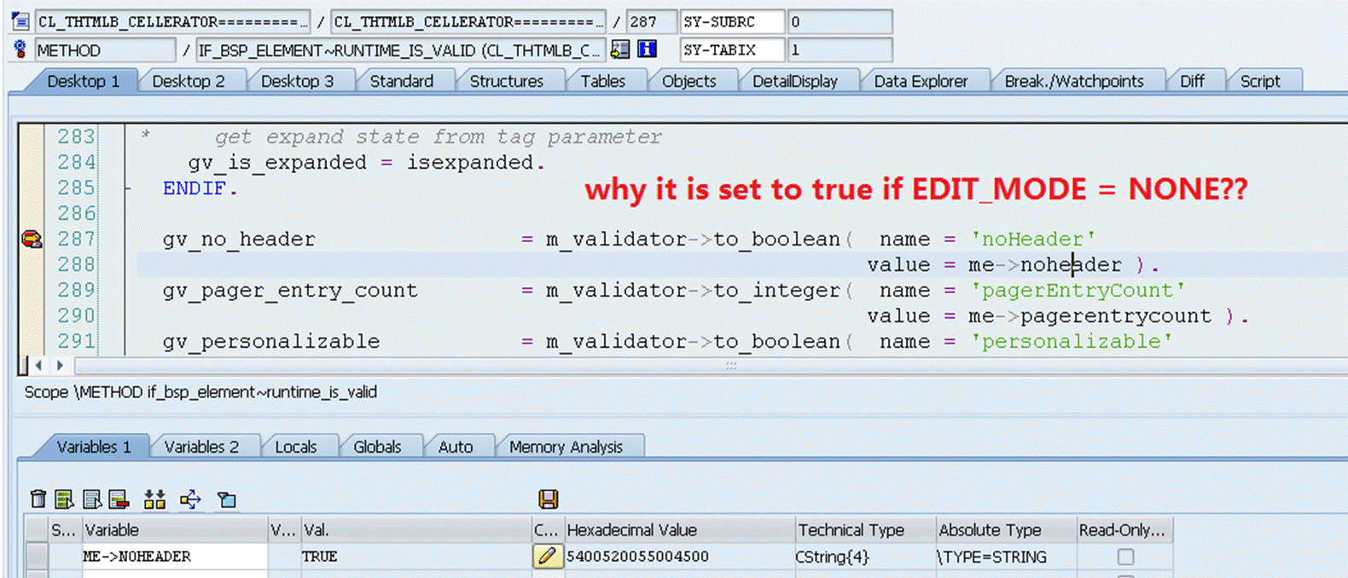The image size is (1348, 578).
Task: Click the trash can delete icon in variables toolbar
Action: point(38,499)
